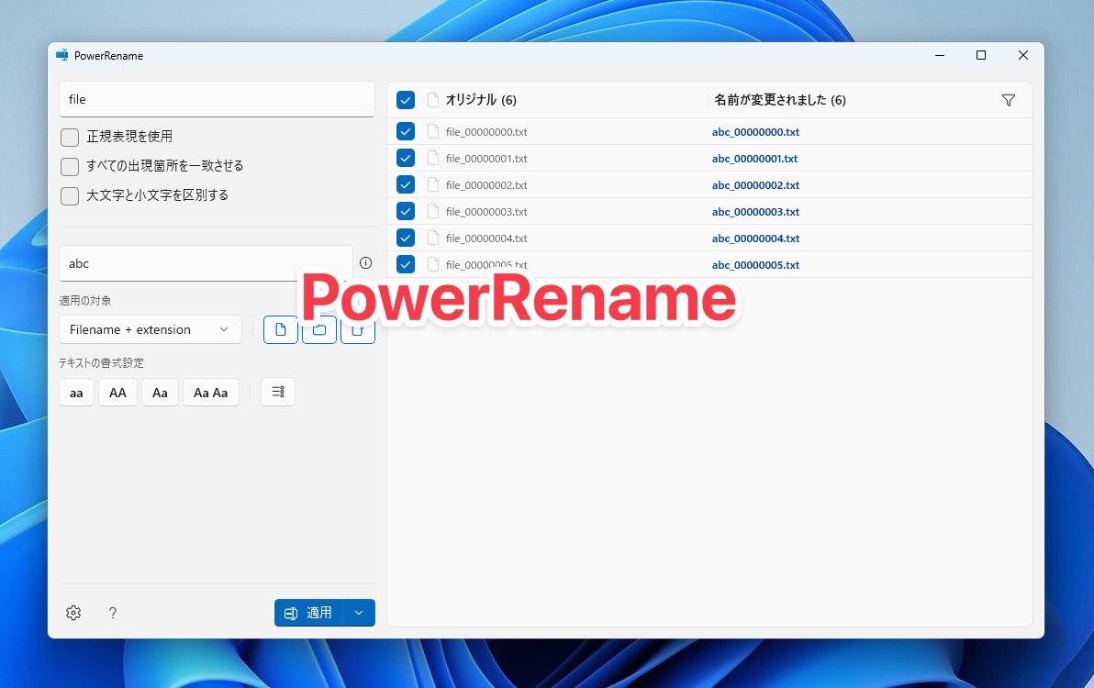Click the help question mark icon
This screenshot has width=1094, height=688.
click(x=113, y=613)
